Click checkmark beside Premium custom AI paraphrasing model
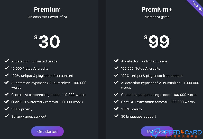This screenshot has height=139, width=203. [x=7, y=94]
